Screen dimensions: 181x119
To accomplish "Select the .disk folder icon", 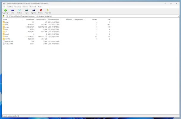I will coord(4,22).
